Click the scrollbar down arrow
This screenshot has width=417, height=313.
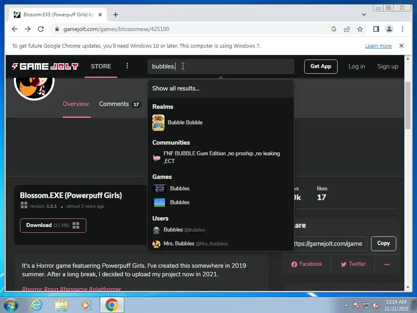[408, 287]
